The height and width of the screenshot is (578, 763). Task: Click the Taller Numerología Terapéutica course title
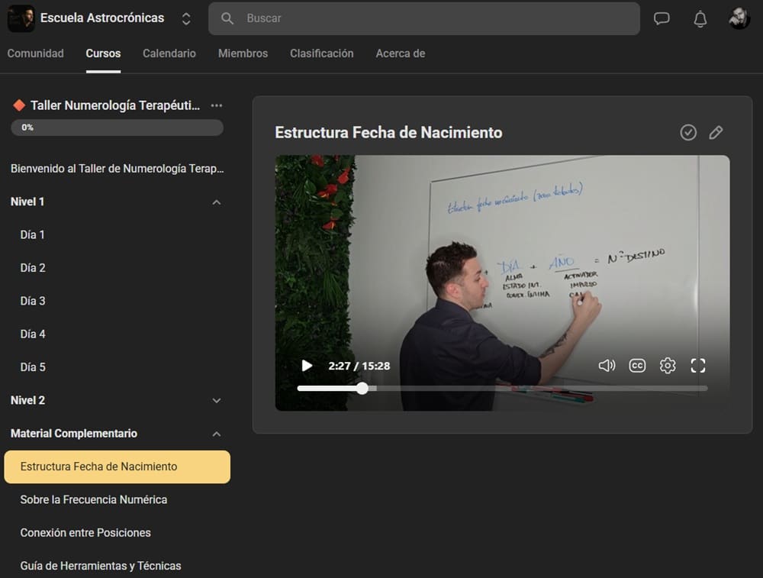point(115,105)
